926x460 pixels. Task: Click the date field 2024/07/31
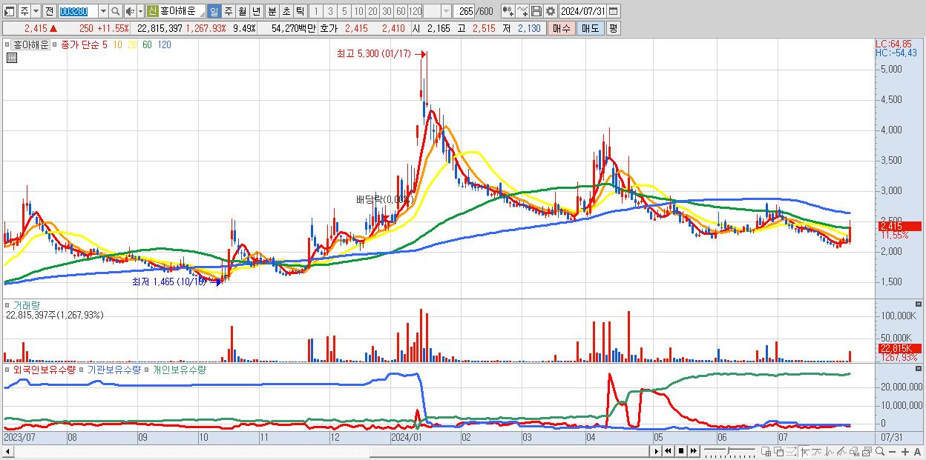[582, 11]
